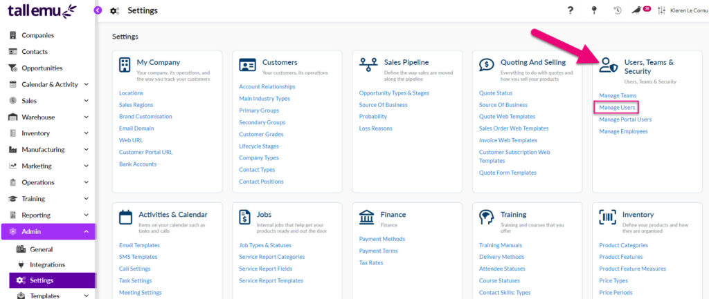The height and width of the screenshot is (299, 709).
Task: Click the Users, Teams & Security icon
Action: 608,65
